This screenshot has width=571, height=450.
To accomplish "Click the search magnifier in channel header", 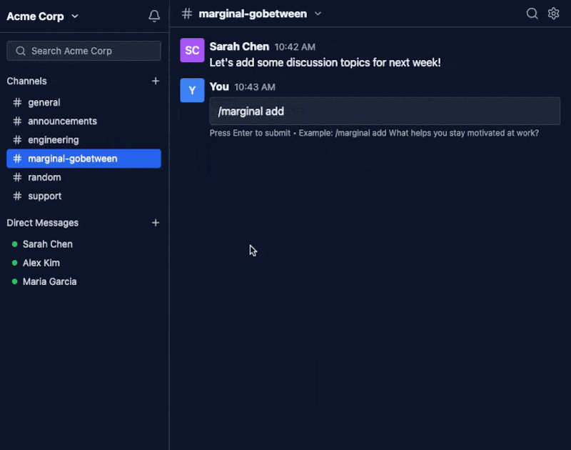I will (x=532, y=14).
